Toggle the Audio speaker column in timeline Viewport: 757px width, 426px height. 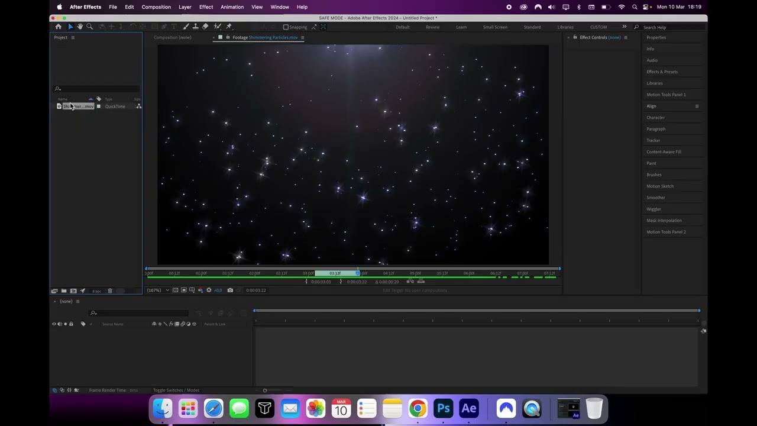(60, 324)
